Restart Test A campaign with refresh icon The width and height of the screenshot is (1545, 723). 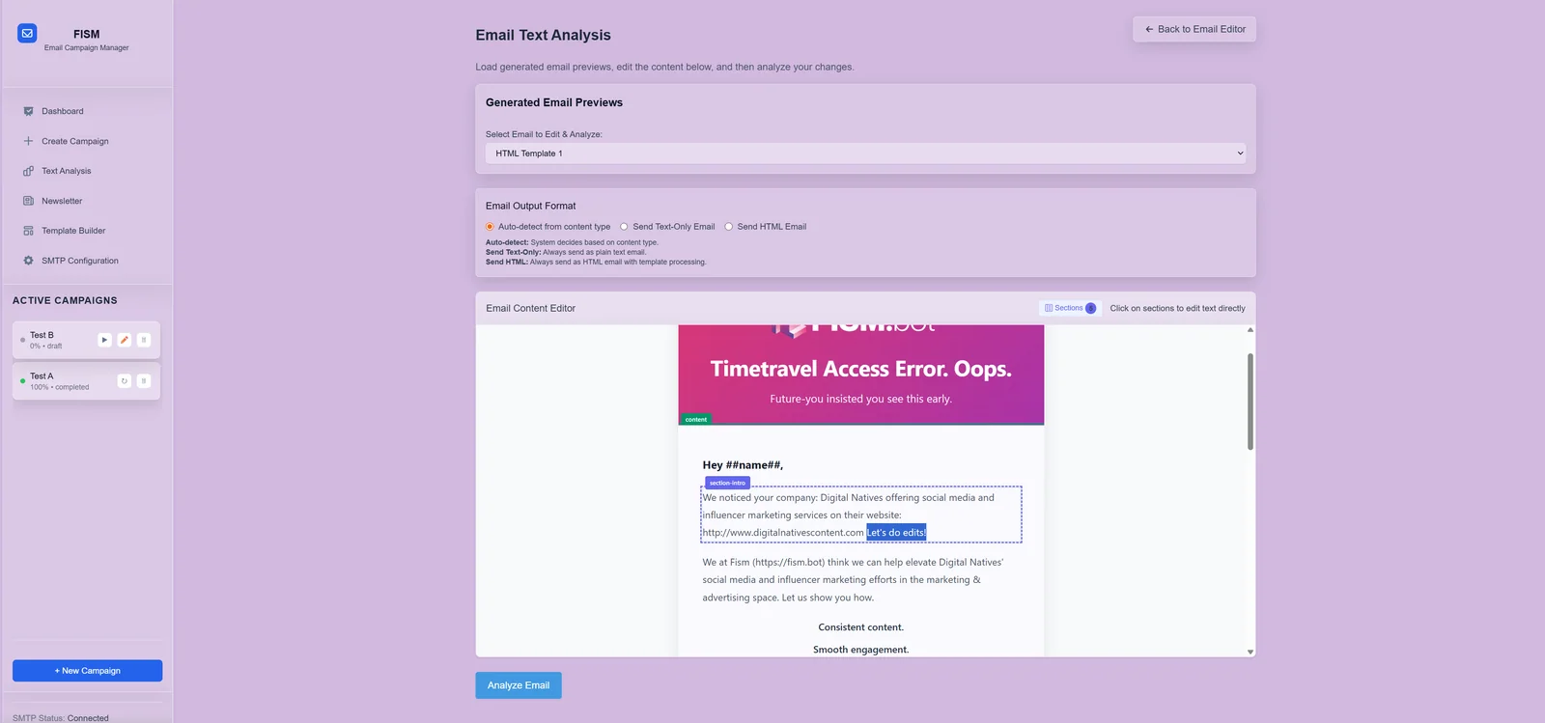tap(124, 381)
